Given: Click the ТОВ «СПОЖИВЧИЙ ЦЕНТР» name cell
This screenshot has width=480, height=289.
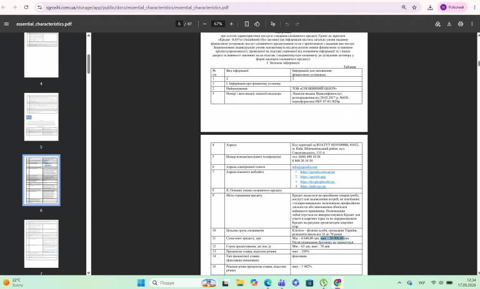Looking at the screenshot, I should 326,89.
